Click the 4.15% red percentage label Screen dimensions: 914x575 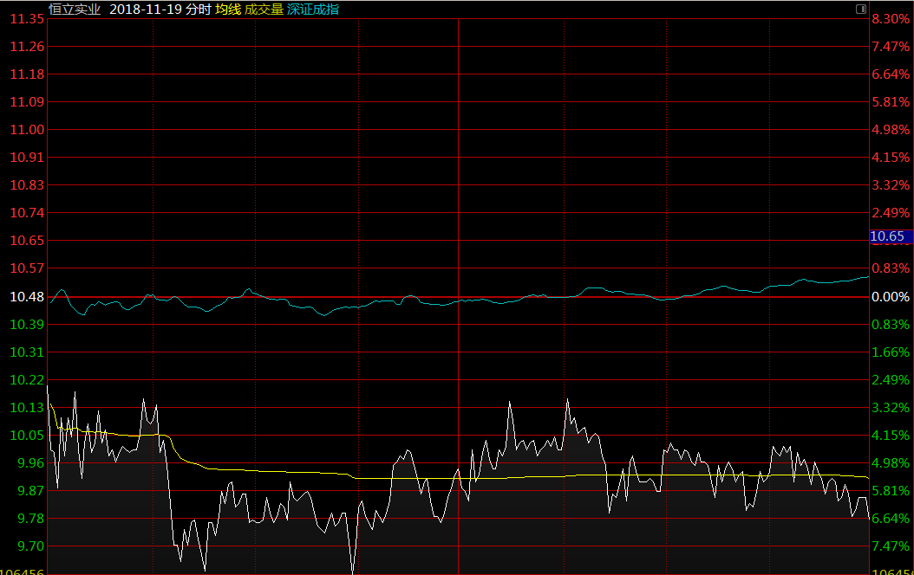(891, 158)
